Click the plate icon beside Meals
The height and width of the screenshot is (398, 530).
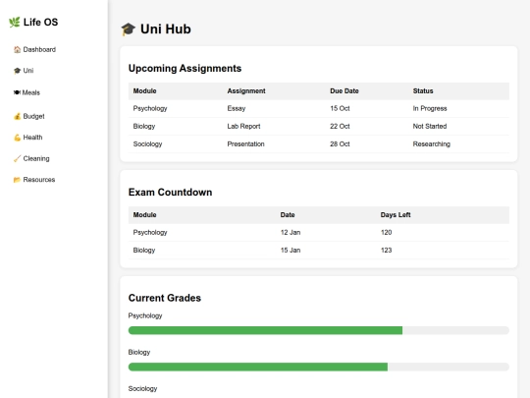click(17, 92)
